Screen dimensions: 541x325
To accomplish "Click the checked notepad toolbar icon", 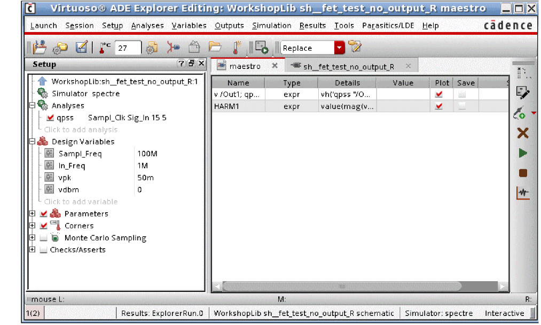I will tap(82, 47).
